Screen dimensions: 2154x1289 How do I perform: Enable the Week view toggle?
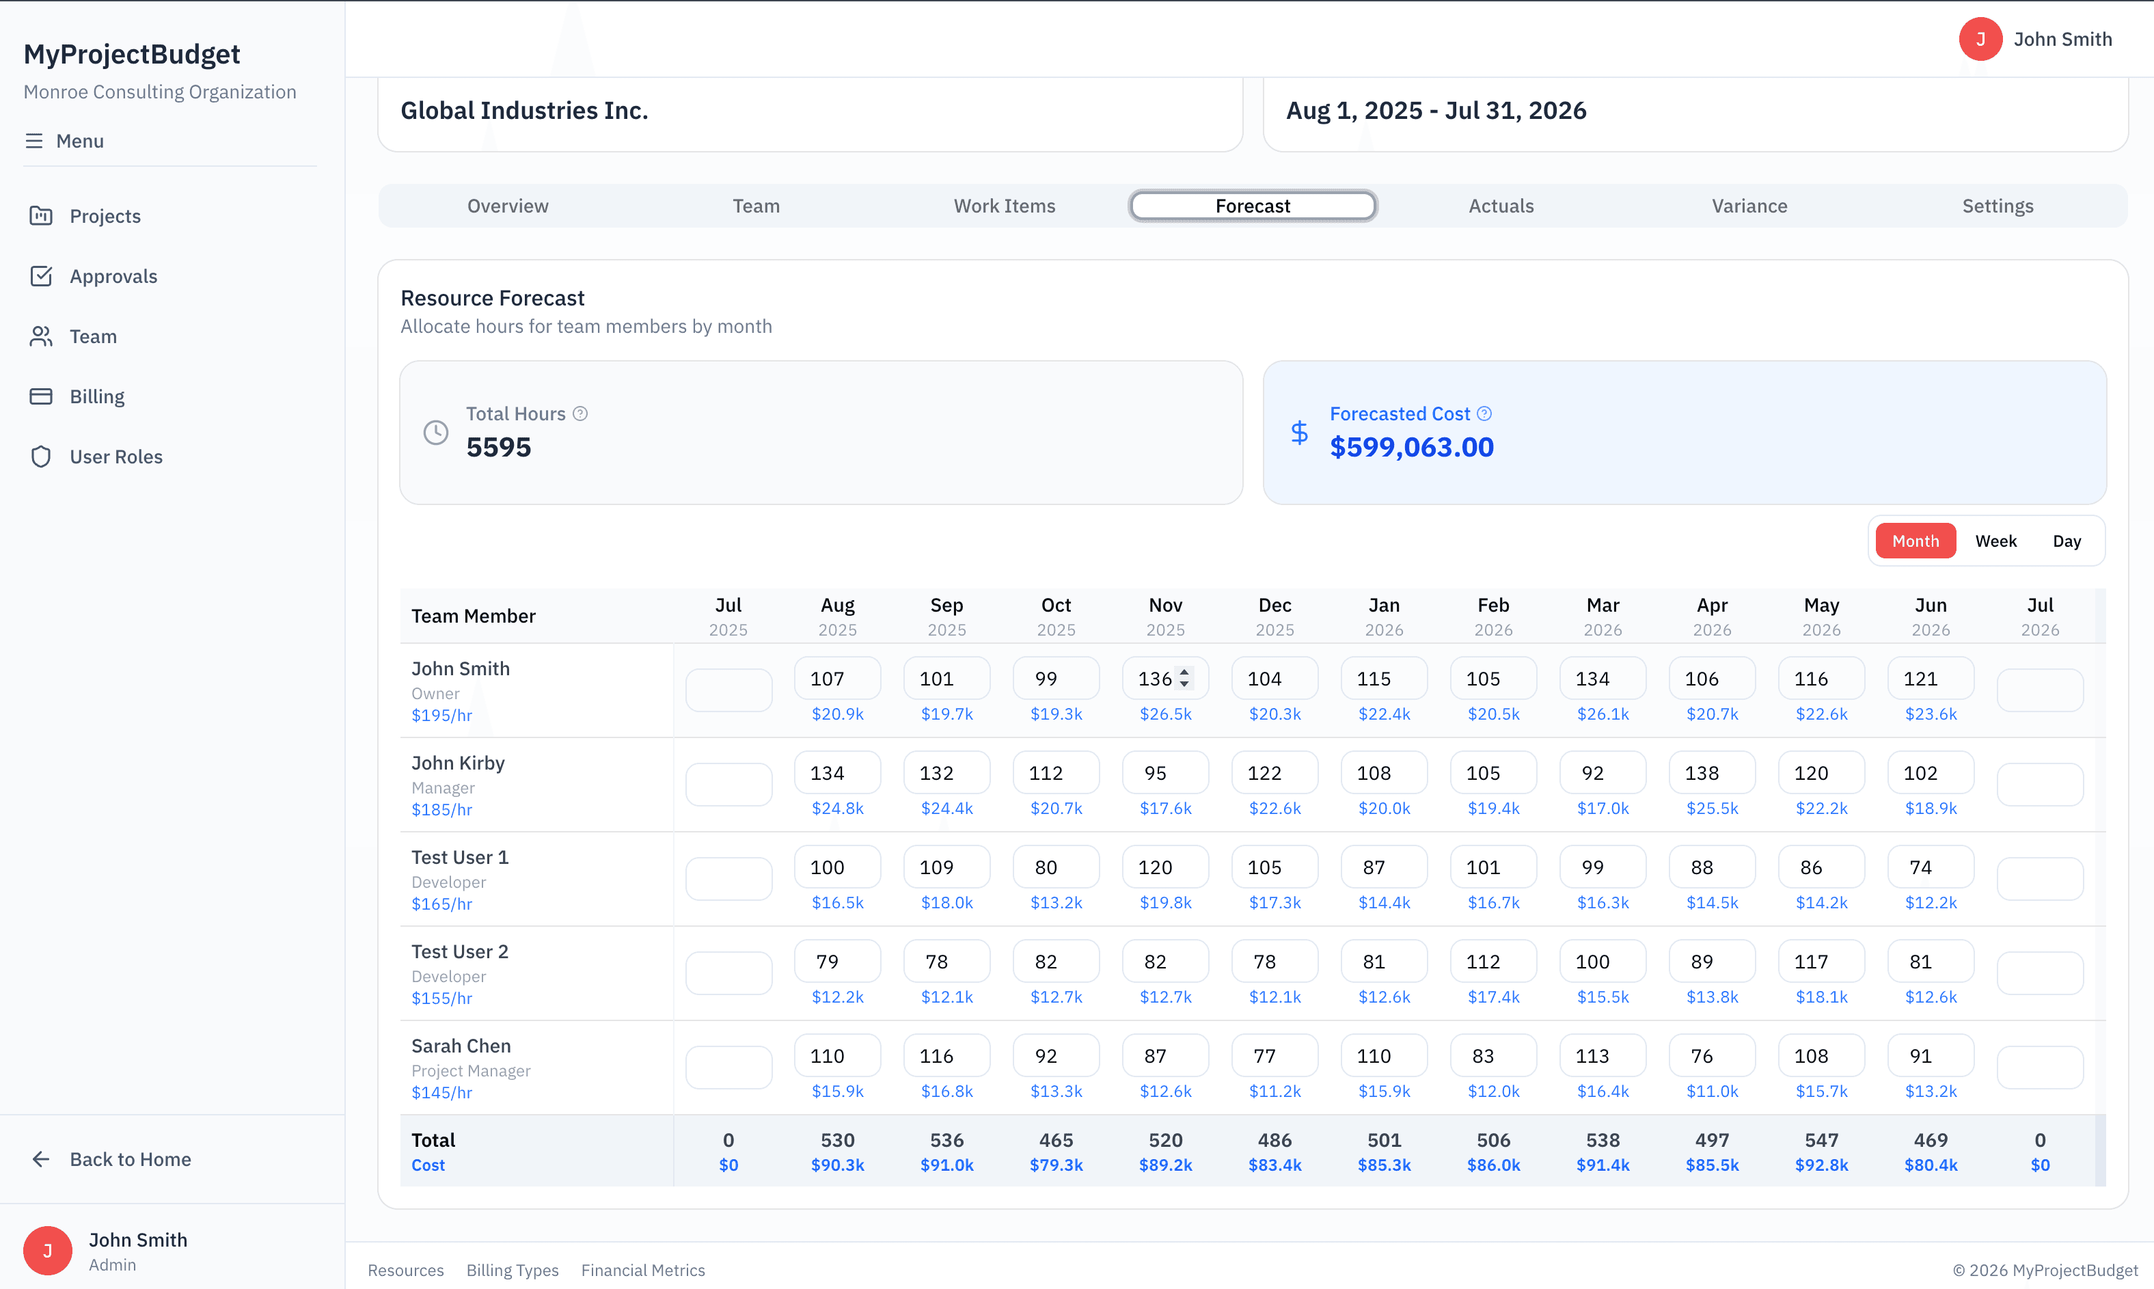click(x=1996, y=540)
